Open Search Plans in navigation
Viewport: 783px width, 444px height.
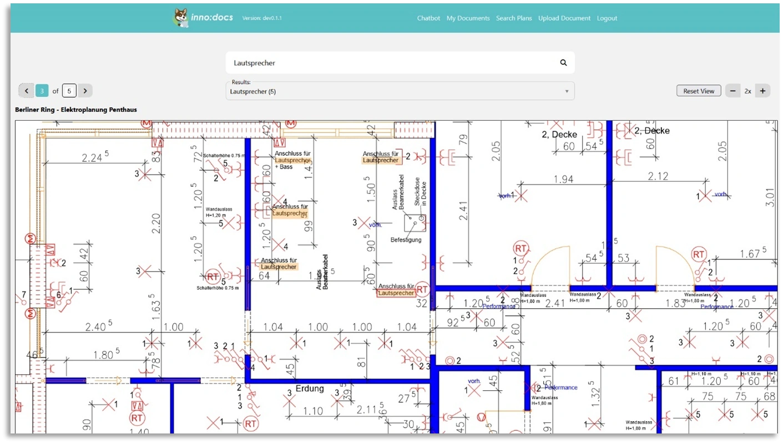514,18
